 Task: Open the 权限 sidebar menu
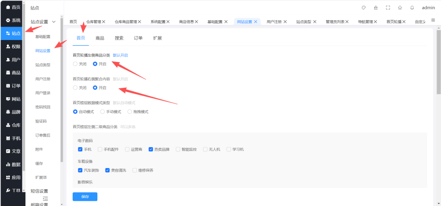[x=12, y=46]
